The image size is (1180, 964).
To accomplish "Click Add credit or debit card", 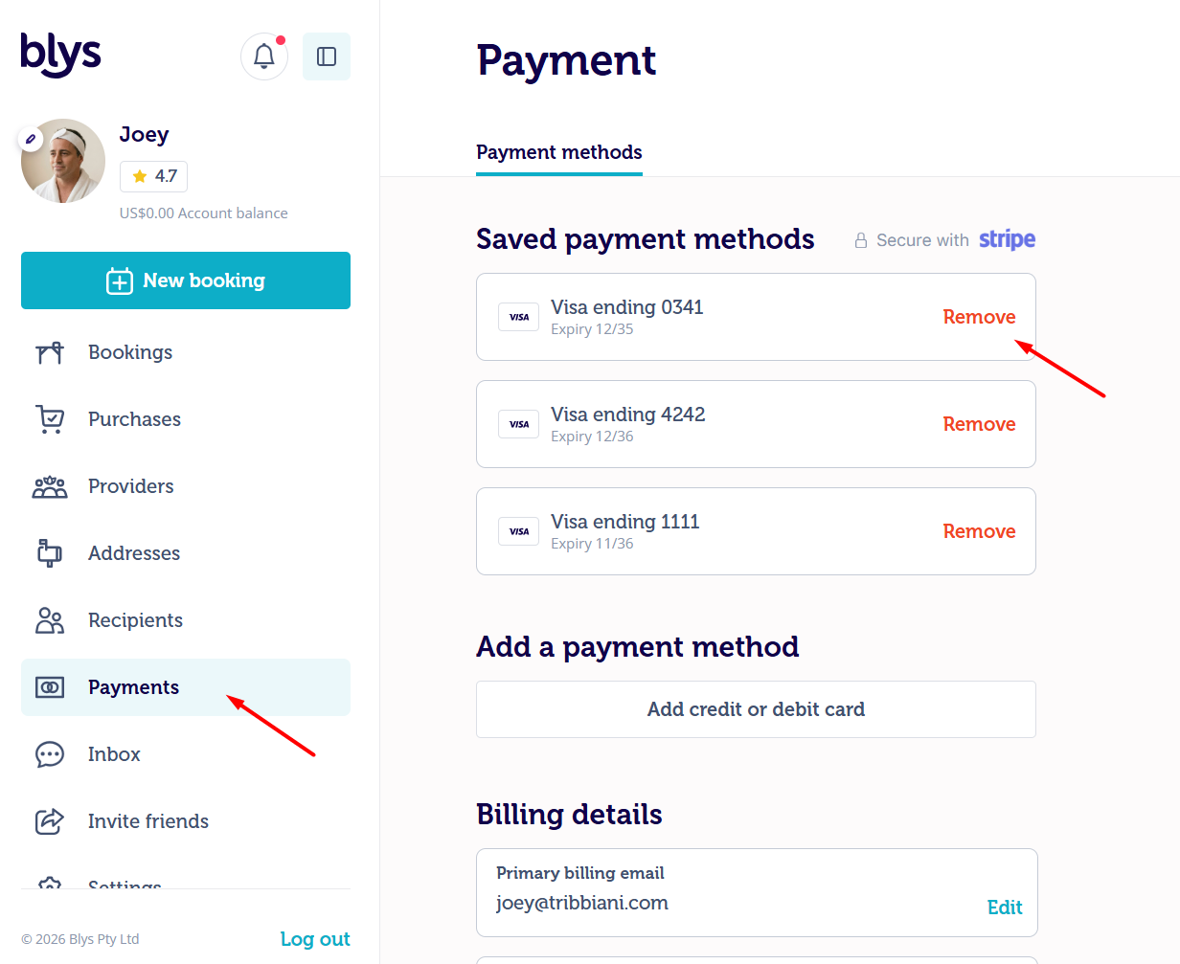I will (756, 709).
